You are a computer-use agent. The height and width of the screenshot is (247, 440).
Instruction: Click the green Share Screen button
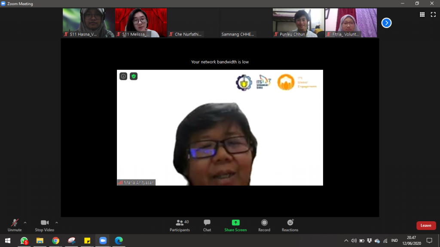tap(235, 225)
